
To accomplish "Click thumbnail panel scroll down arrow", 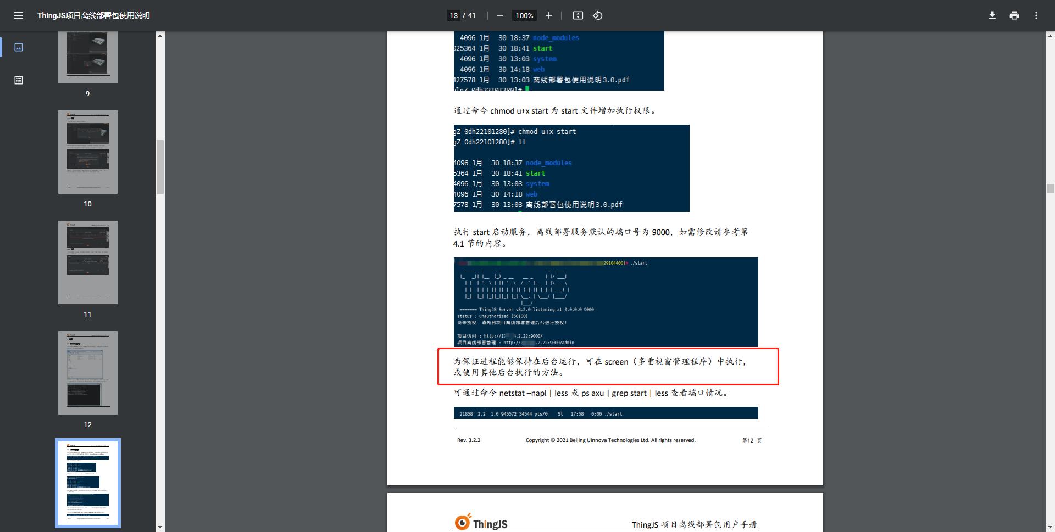I will coord(160,527).
